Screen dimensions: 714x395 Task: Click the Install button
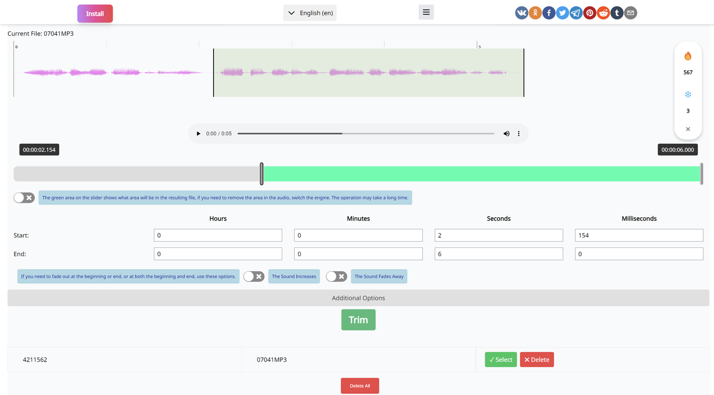click(95, 13)
